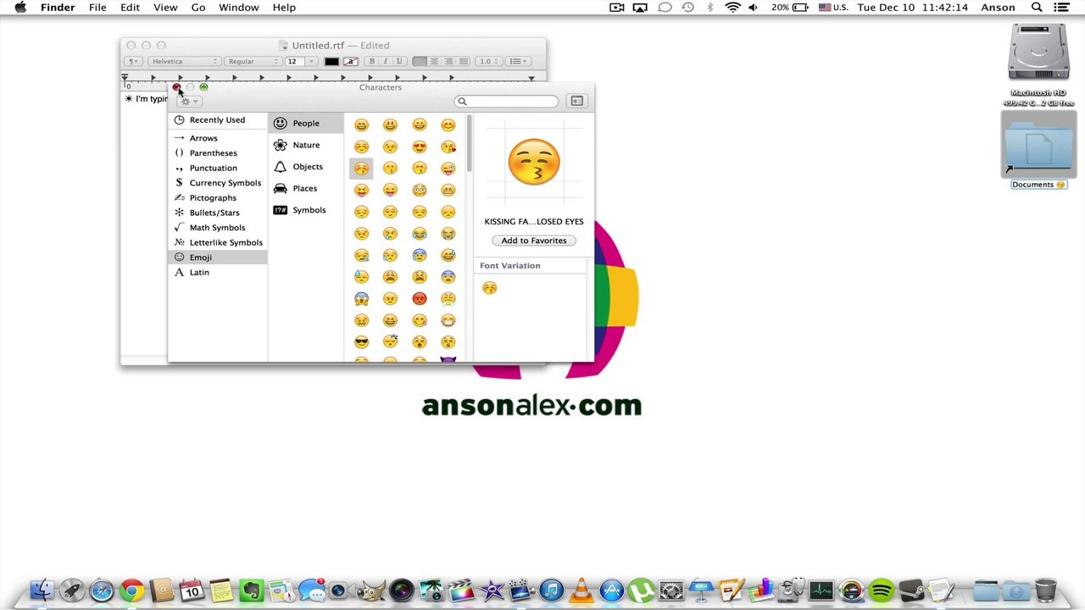Center text in TextEdit toolbar

[434, 61]
